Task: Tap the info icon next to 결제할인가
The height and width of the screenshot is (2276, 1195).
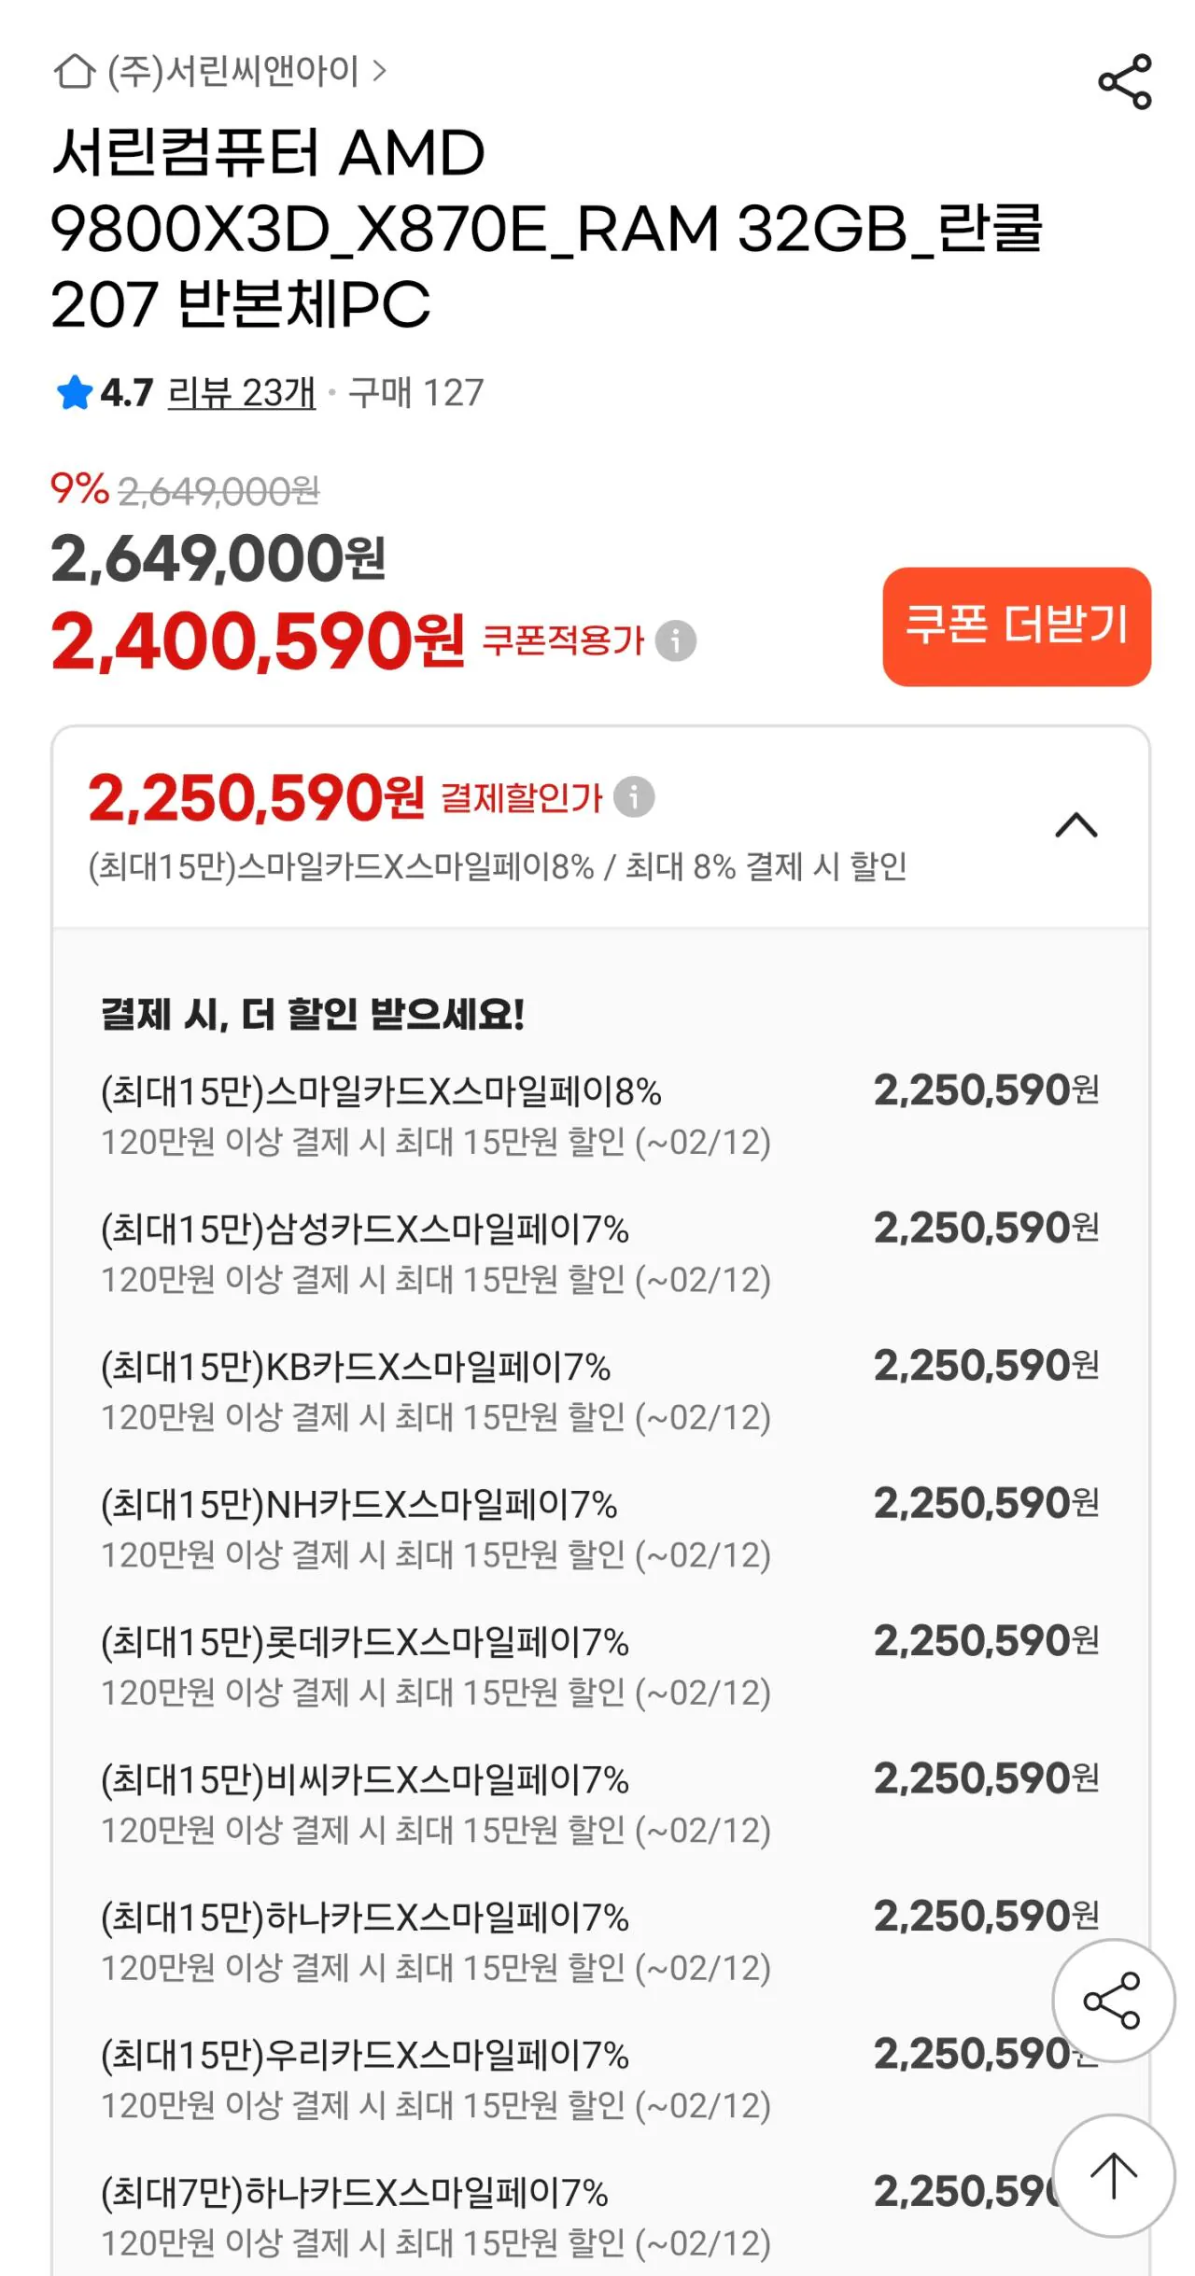Action: tap(634, 796)
